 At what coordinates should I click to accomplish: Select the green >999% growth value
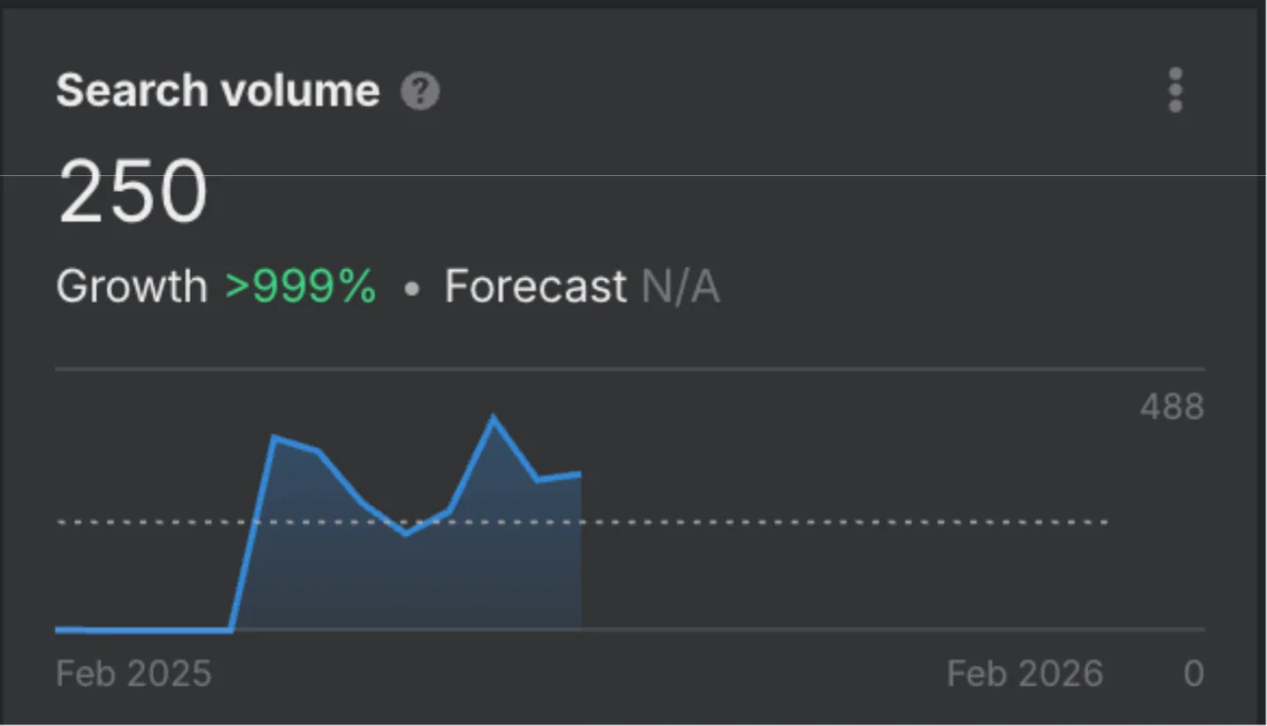point(301,288)
